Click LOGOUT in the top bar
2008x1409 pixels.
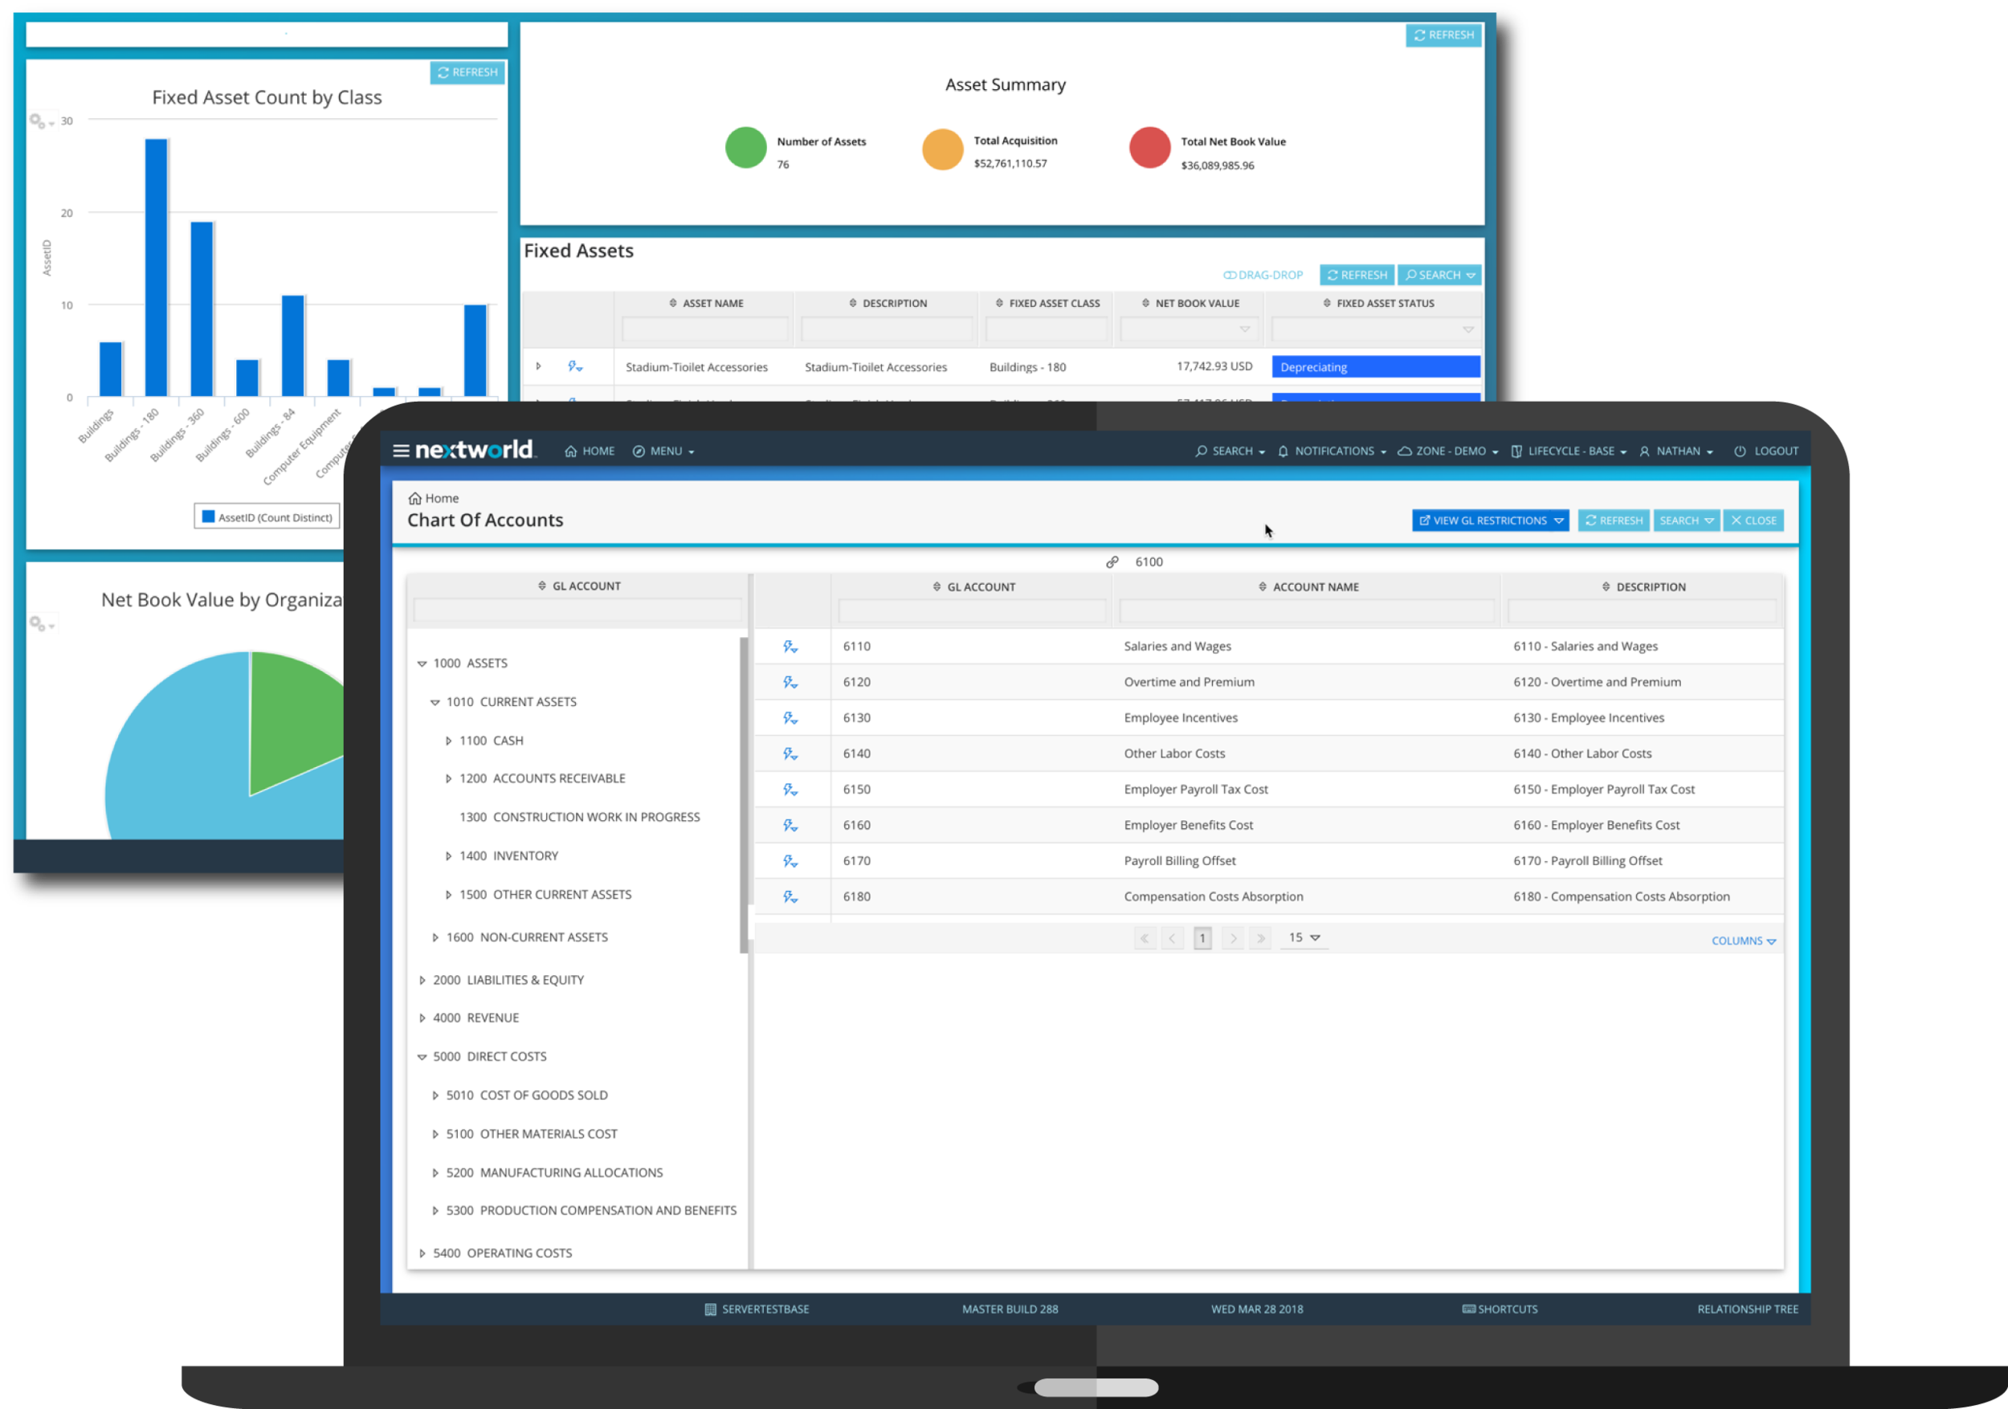(x=1766, y=451)
